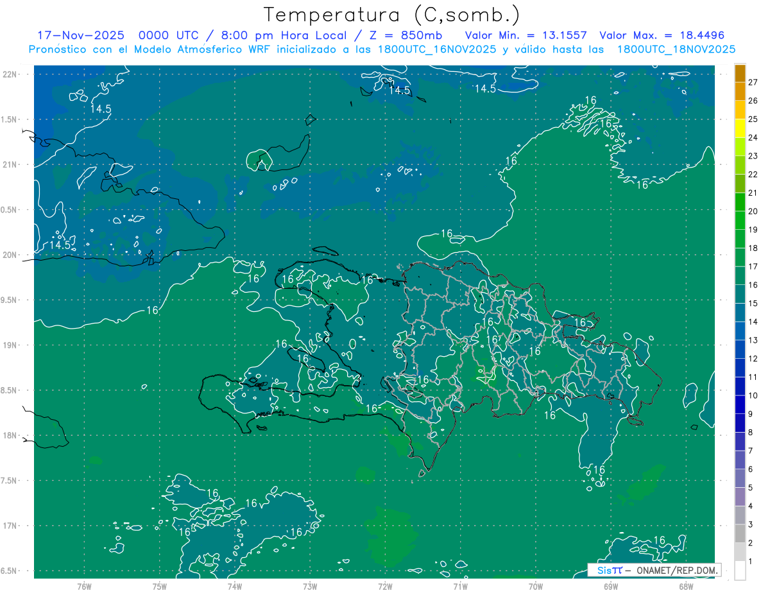Click value 20 on the color scale

(753, 211)
